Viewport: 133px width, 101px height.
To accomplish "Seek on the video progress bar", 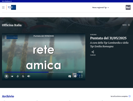I will coord(39,72).
